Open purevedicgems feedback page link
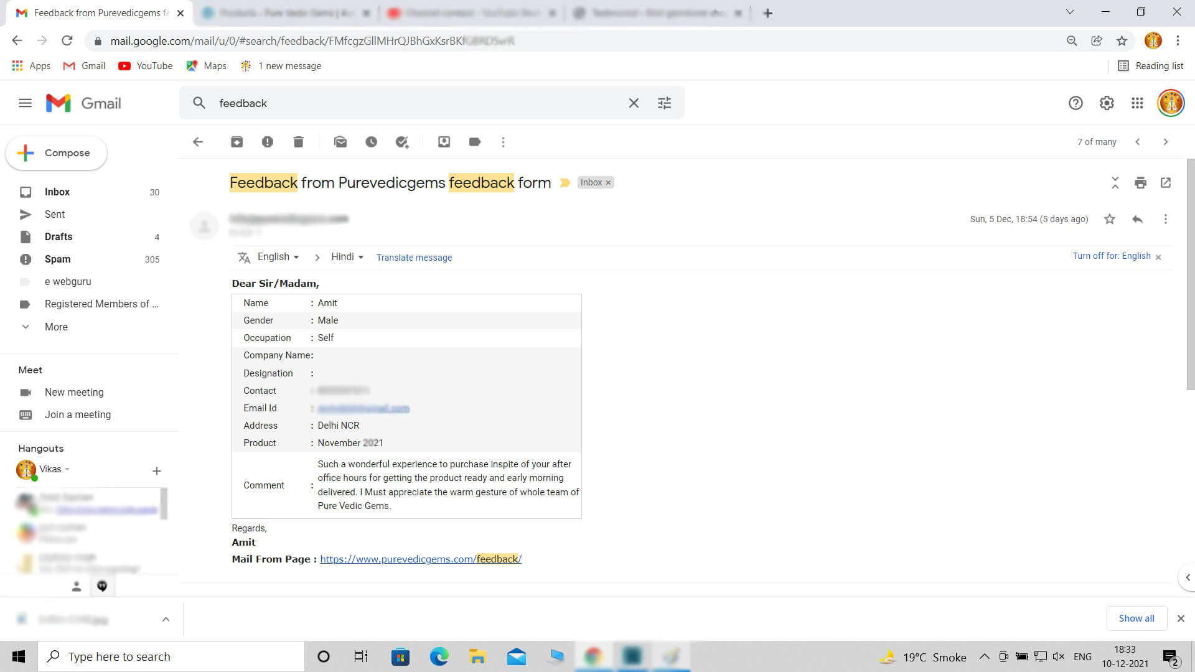 [421, 559]
